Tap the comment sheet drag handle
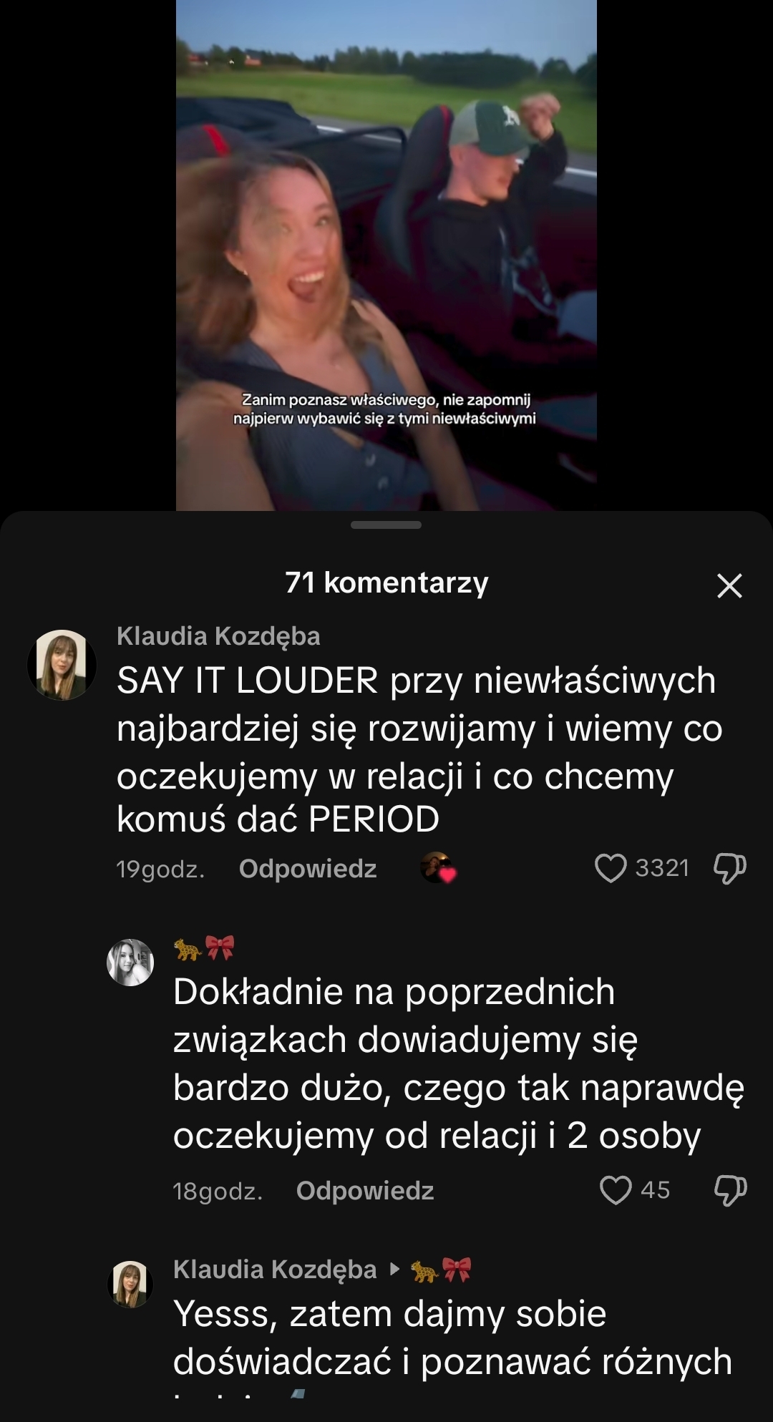The width and height of the screenshot is (773, 1422). [x=386, y=525]
